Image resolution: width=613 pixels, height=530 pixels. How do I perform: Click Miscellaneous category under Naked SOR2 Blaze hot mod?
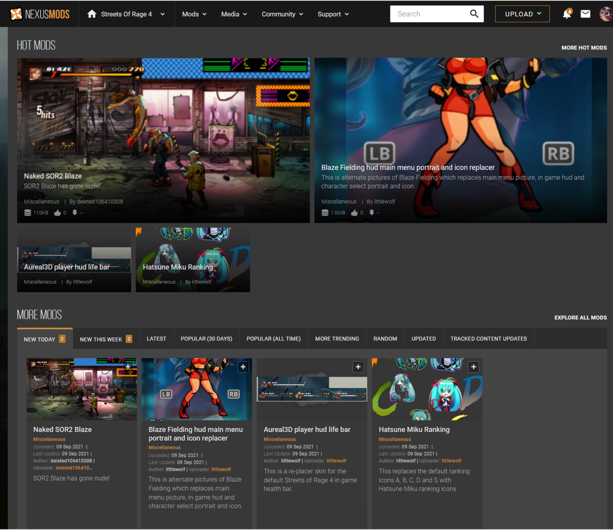click(x=42, y=202)
